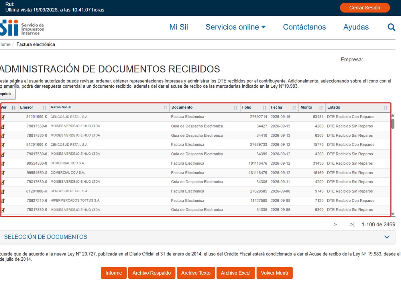This screenshot has width=401, height=283.
Task: Click the Cerrar Sesión button
Action: point(365,8)
